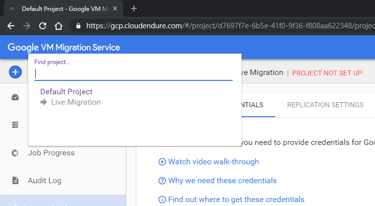This screenshot has height=206, width=375.
Task: Open Find out where to get credentials link
Action: 236,200
